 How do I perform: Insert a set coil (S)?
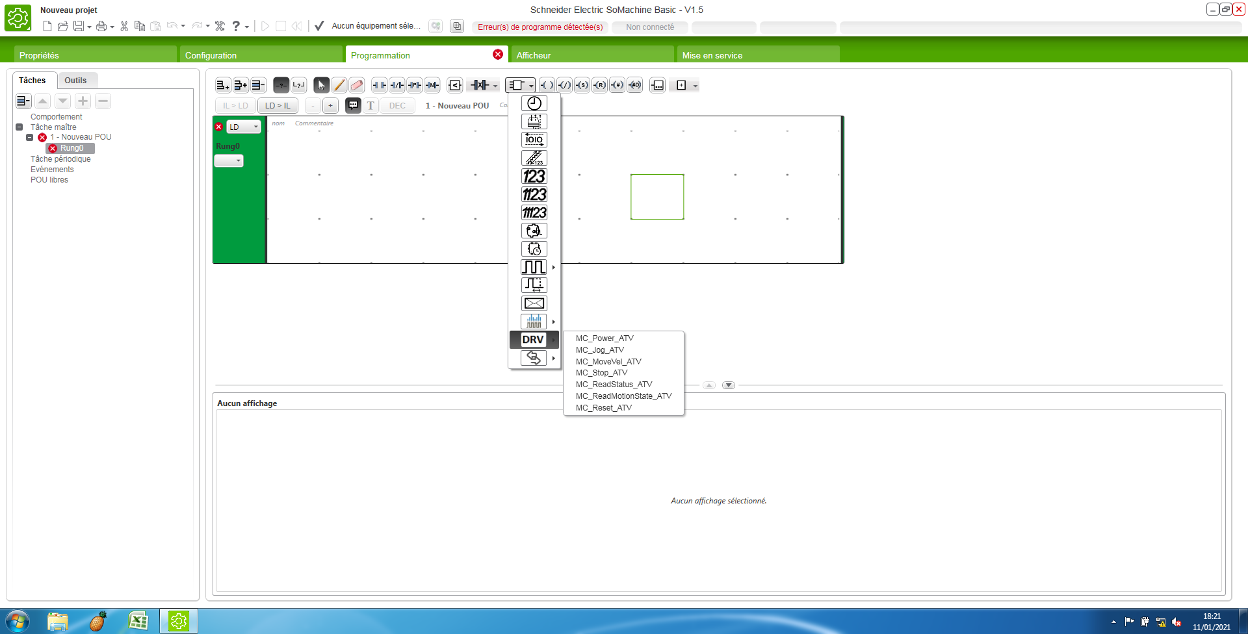pyautogui.click(x=582, y=85)
